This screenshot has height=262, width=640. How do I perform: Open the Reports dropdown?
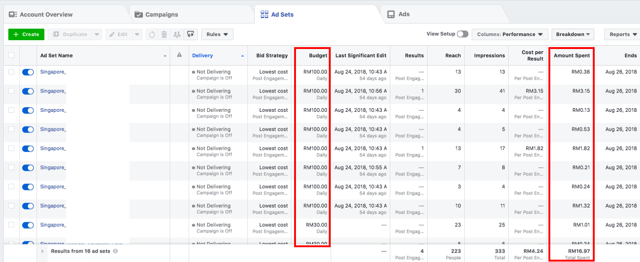[x=622, y=35]
